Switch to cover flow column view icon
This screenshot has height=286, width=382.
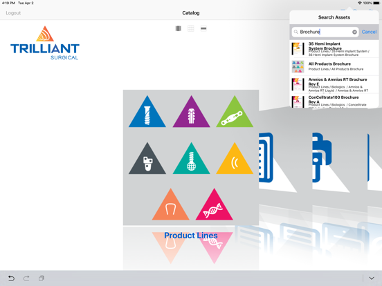[x=179, y=28]
